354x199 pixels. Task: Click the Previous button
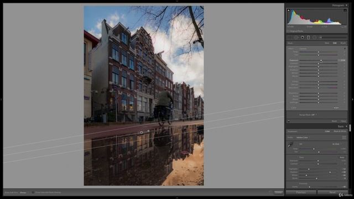click(x=301, y=192)
